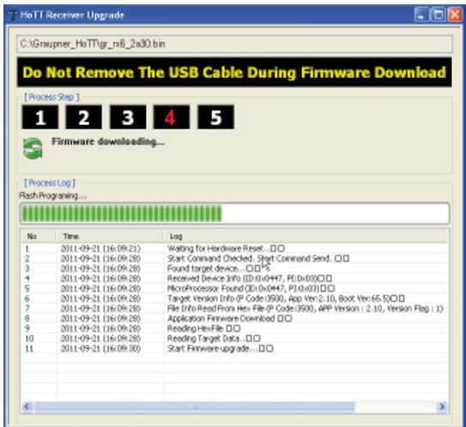This screenshot has height=427, width=466.
Task: Select process step 2 box
Action: [84, 117]
